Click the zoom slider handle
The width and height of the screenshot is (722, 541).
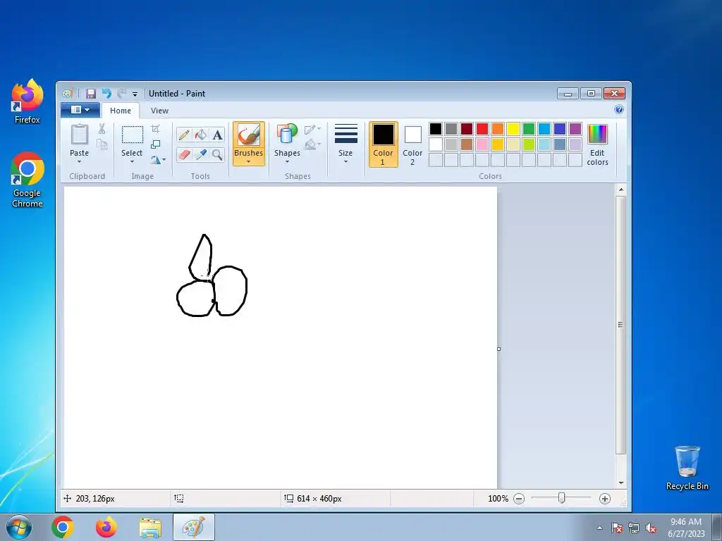click(561, 498)
